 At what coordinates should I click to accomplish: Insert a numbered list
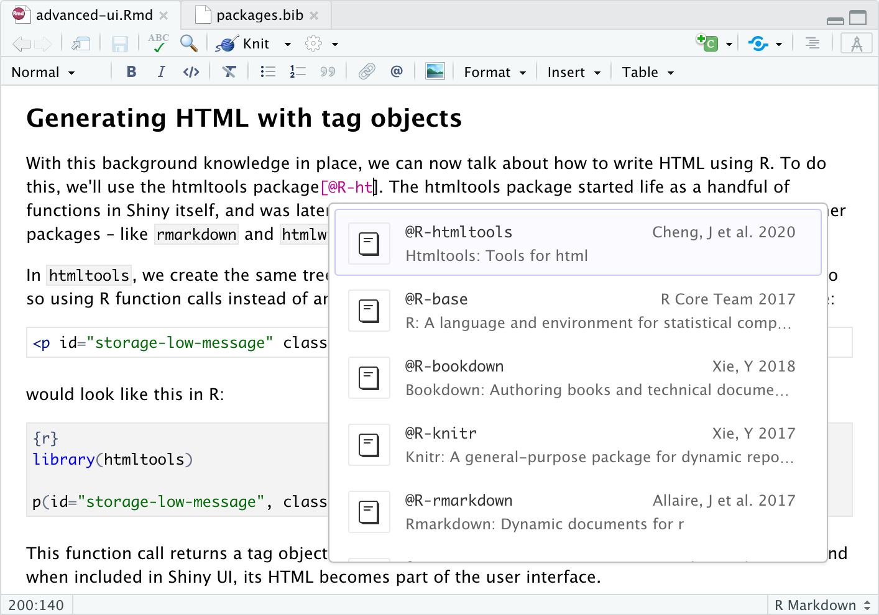(x=298, y=72)
